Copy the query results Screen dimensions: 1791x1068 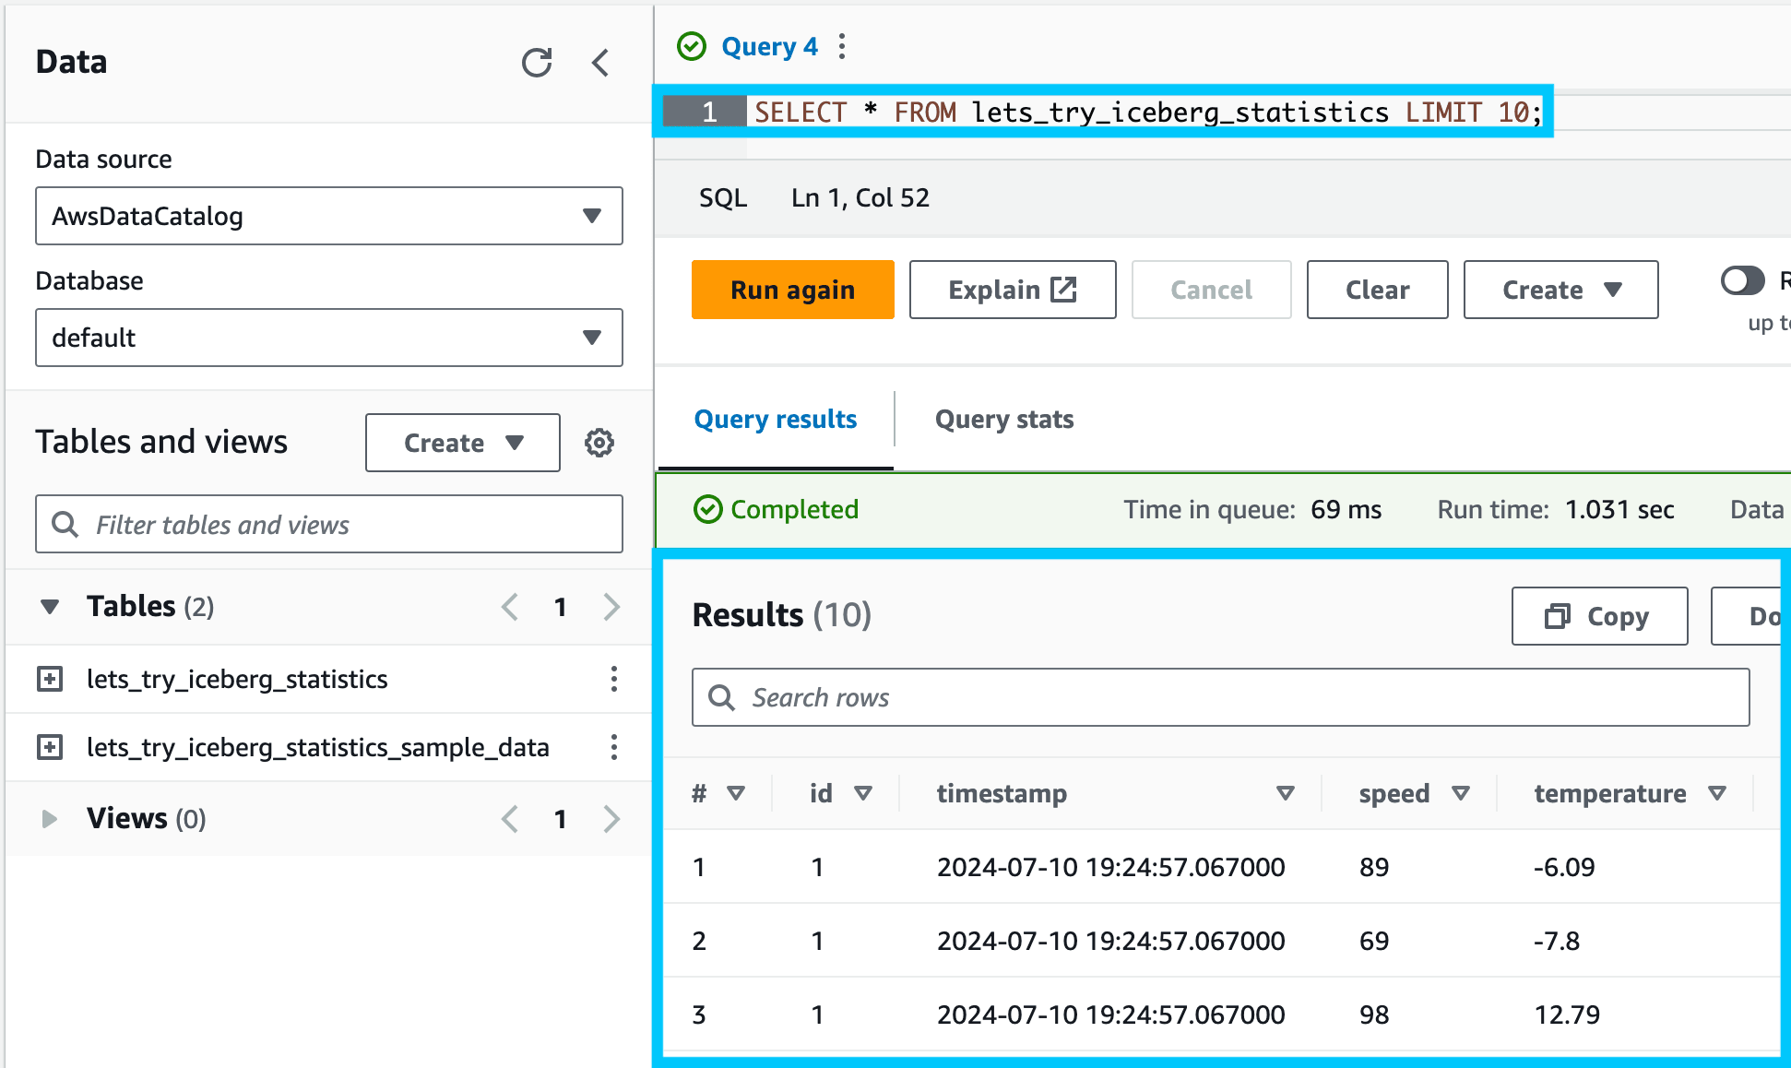[1599, 616]
